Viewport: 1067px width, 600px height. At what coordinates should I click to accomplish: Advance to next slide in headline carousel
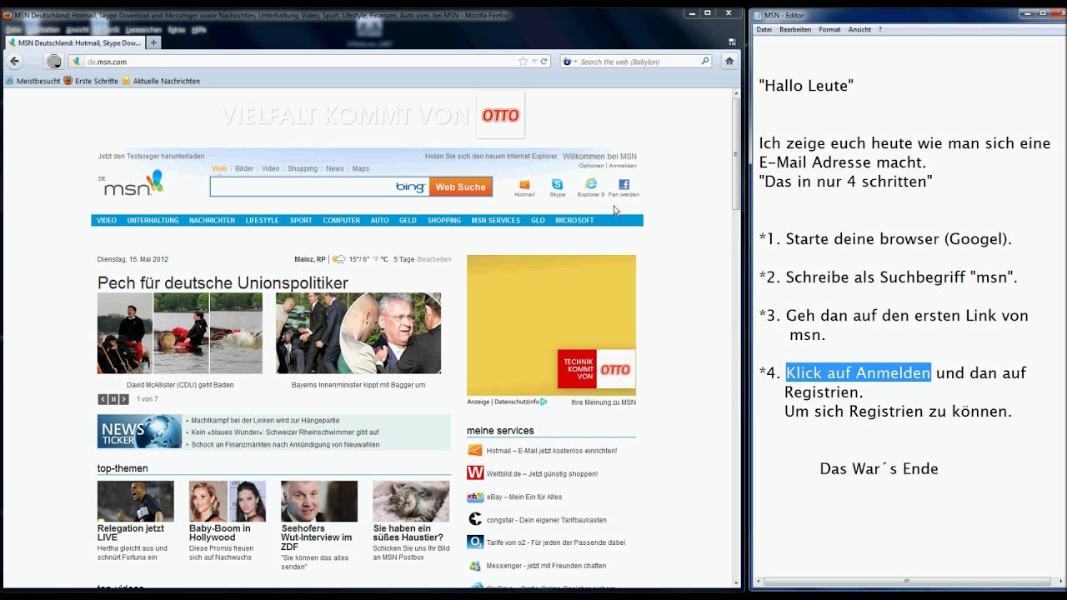pyautogui.click(x=124, y=399)
